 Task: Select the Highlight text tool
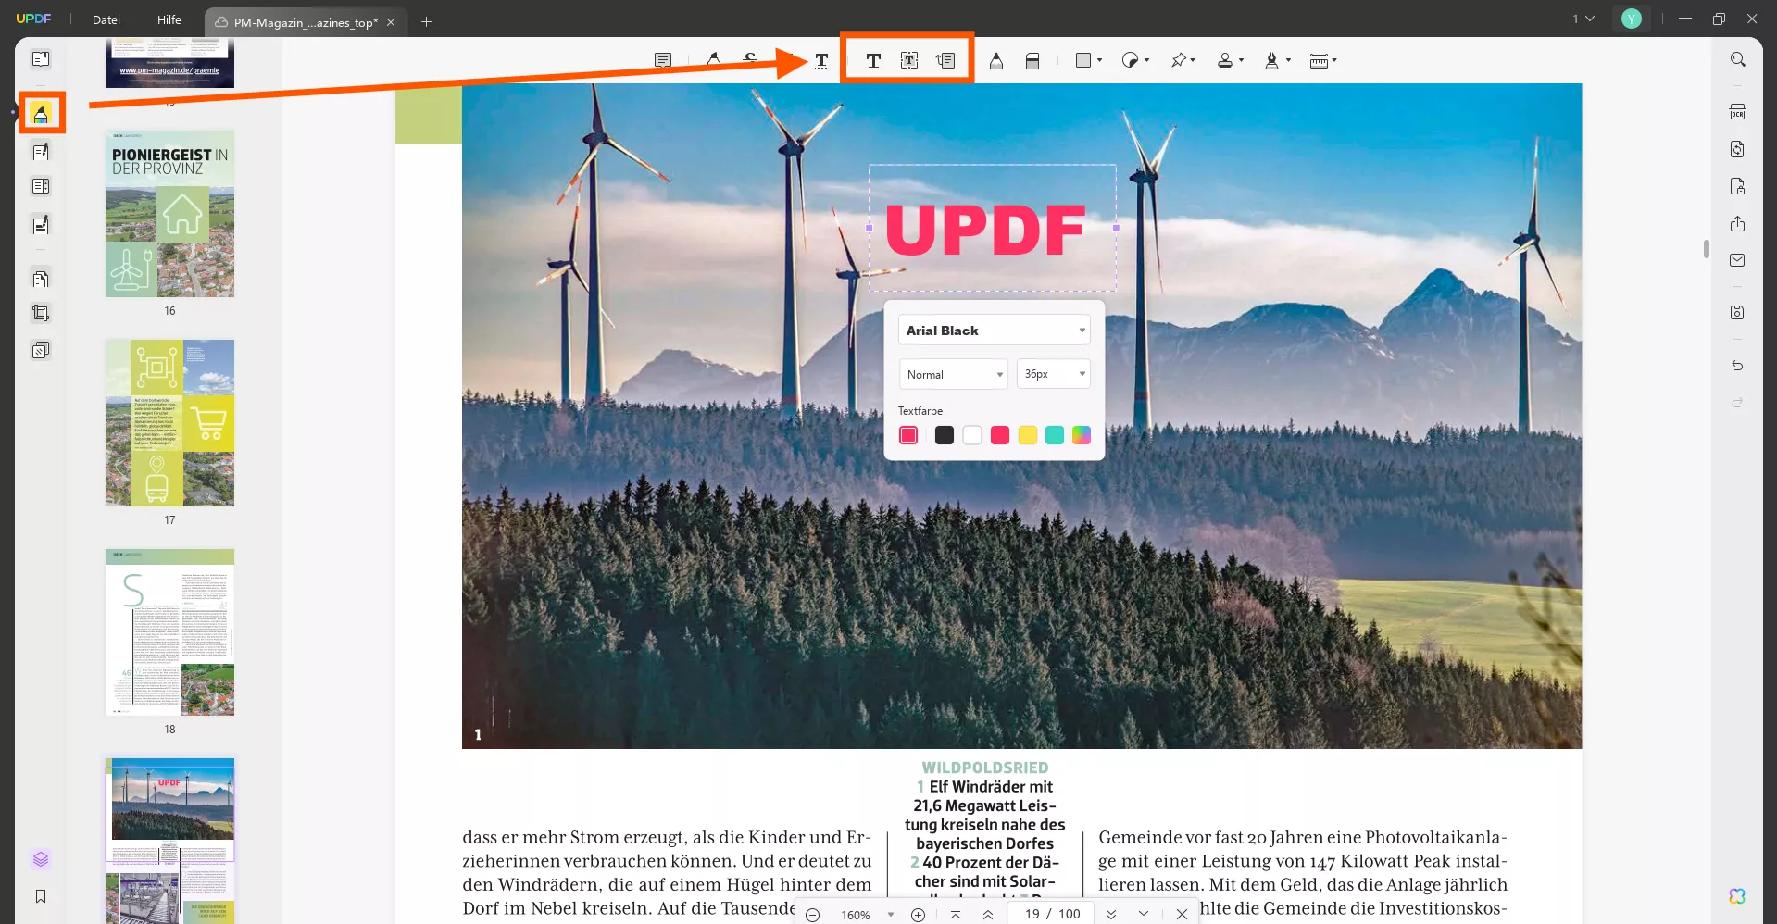click(713, 60)
